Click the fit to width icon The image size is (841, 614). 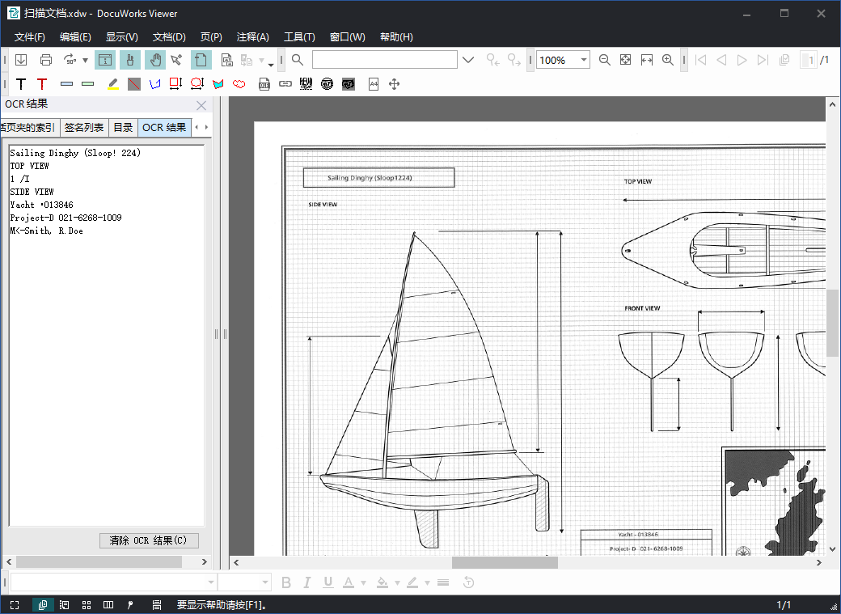tap(647, 60)
